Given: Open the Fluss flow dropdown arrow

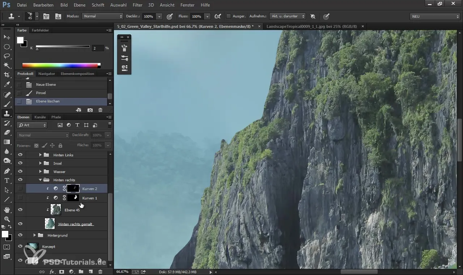Looking at the screenshot, I should pyautogui.click(x=207, y=16).
